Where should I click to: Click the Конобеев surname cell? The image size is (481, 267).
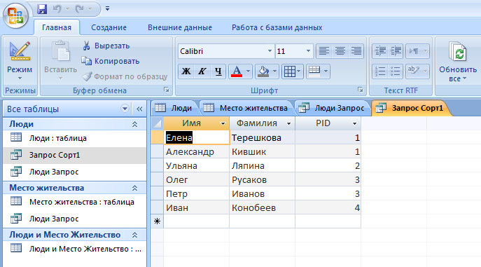coord(262,207)
